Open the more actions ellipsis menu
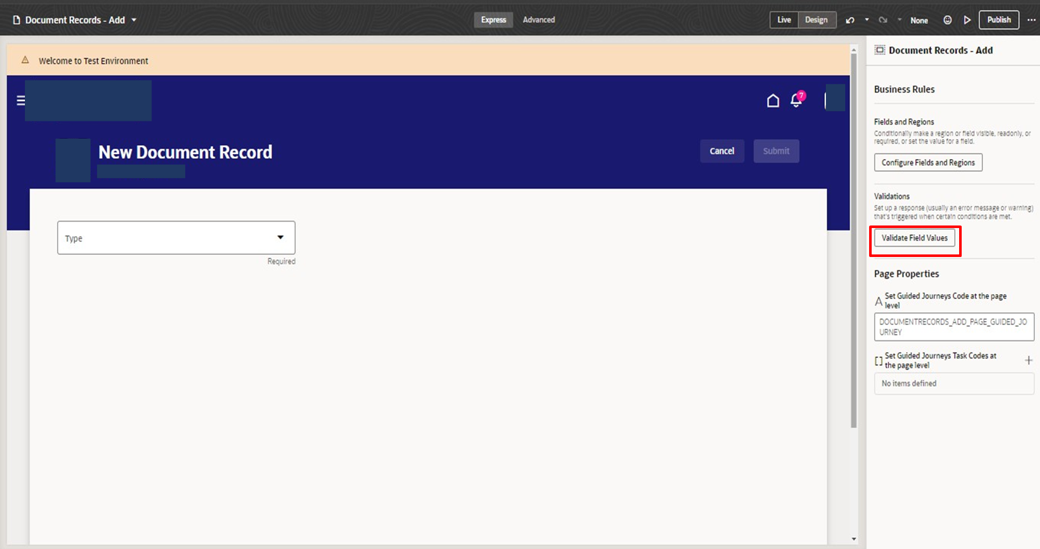Image resolution: width=1040 pixels, height=549 pixels. coord(1031,19)
